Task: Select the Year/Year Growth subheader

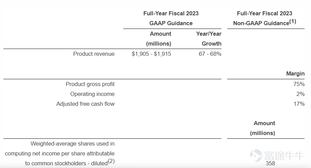Action: pyautogui.click(x=209, y=39)
